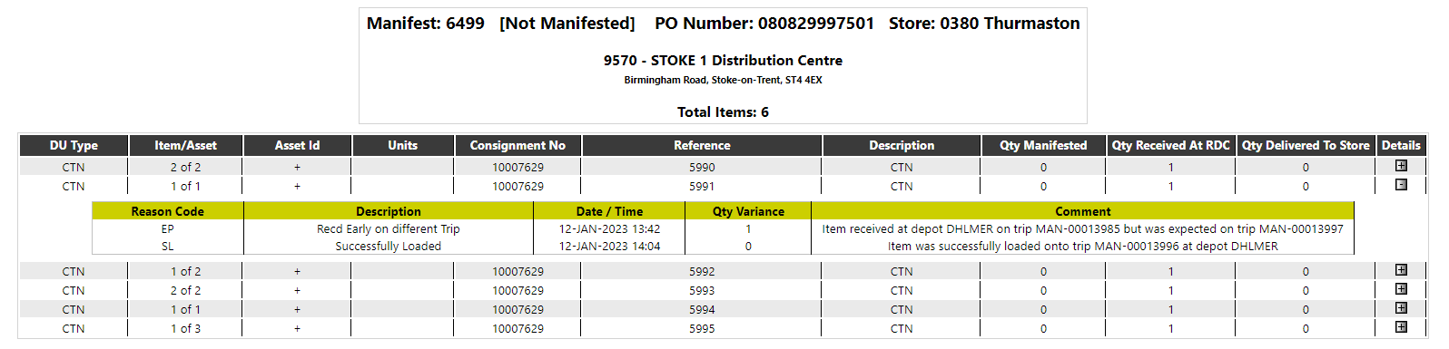Screen dimensions: 1449x349
Task: Click Asset Id plus sign for reference 5990
Action: pyautogui.click(x=297, y=168)
